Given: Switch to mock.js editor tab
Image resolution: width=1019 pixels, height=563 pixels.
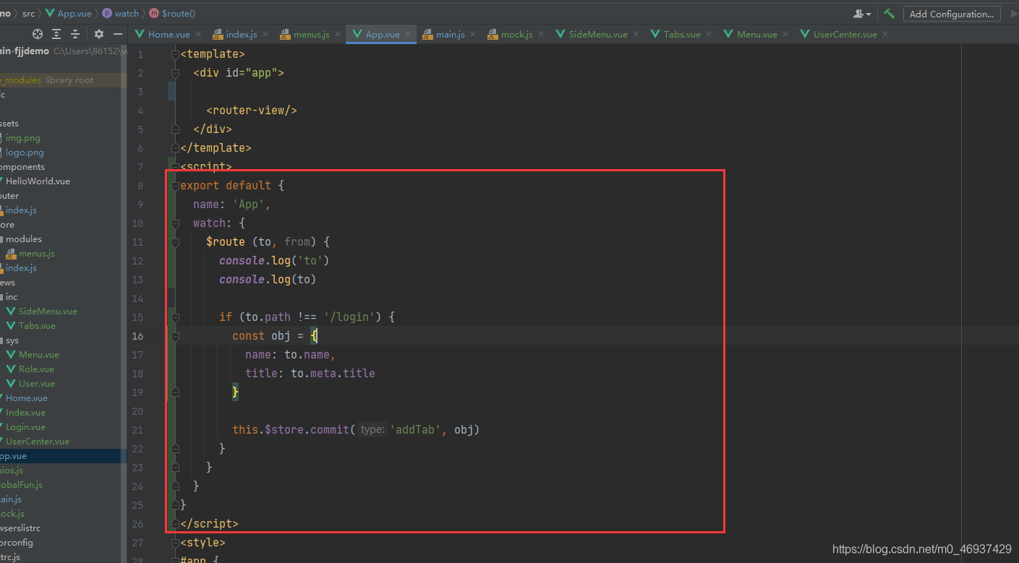Looking at the screenshot, I should point(516,34).
